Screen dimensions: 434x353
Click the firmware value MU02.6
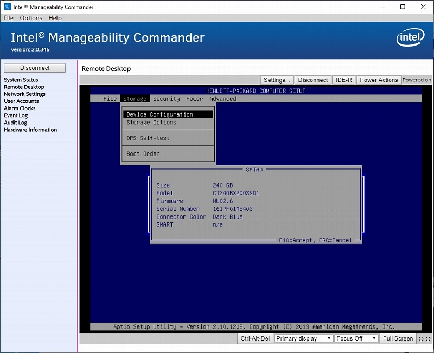tap(223, 201)
